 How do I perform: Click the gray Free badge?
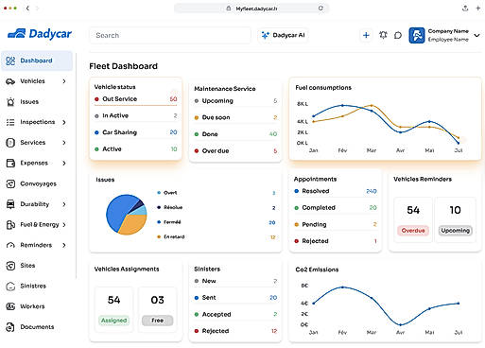[x=157, y=321]
